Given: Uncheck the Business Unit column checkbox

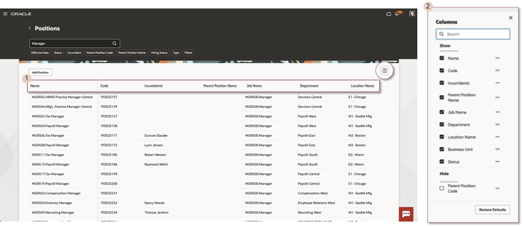Looking at the screenshot, I should coord(442,150).
